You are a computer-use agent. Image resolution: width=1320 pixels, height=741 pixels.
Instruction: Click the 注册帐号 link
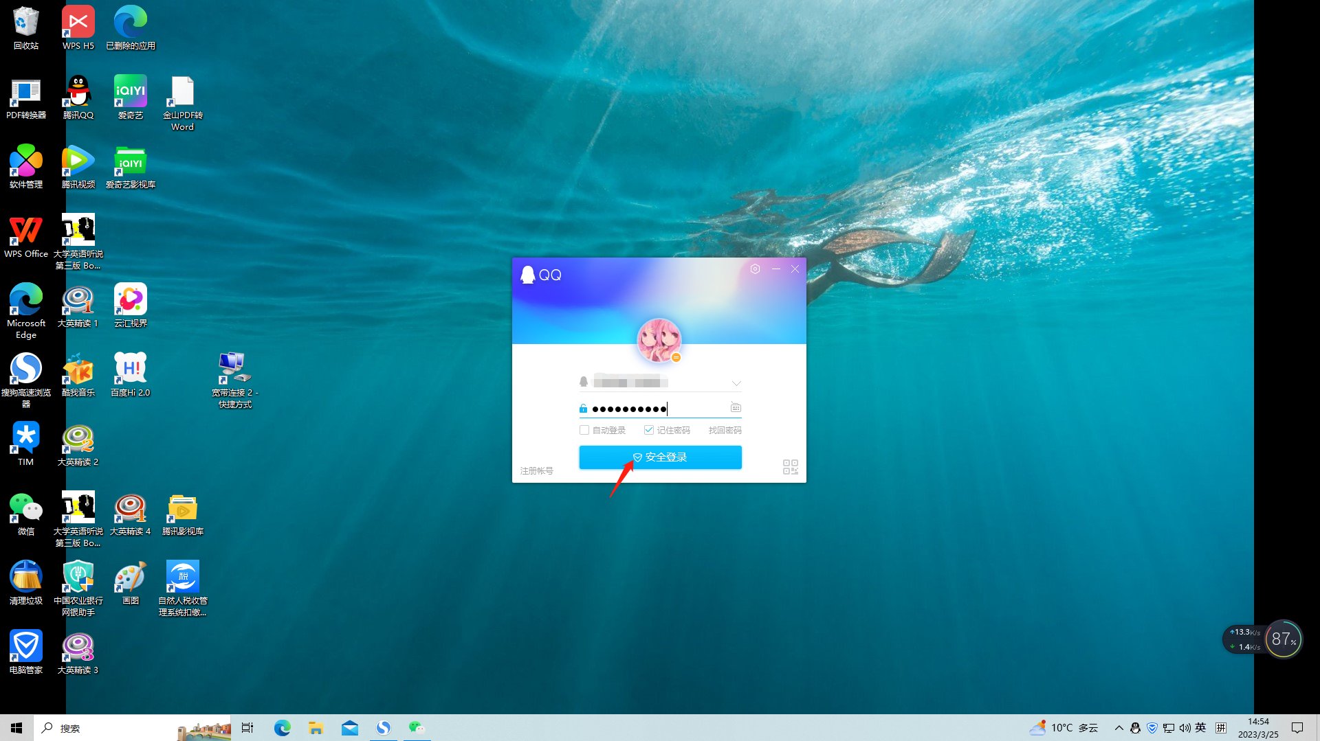pyautogui.click(x=536, y=471)
